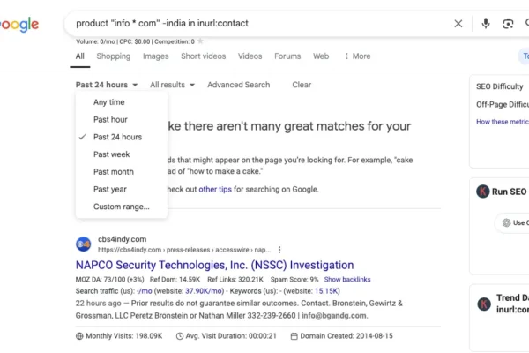Image resolution: width=529 pixels, height=353 pixels.
Task: Start voice search with the microphone icon
Action: point(486,24)
